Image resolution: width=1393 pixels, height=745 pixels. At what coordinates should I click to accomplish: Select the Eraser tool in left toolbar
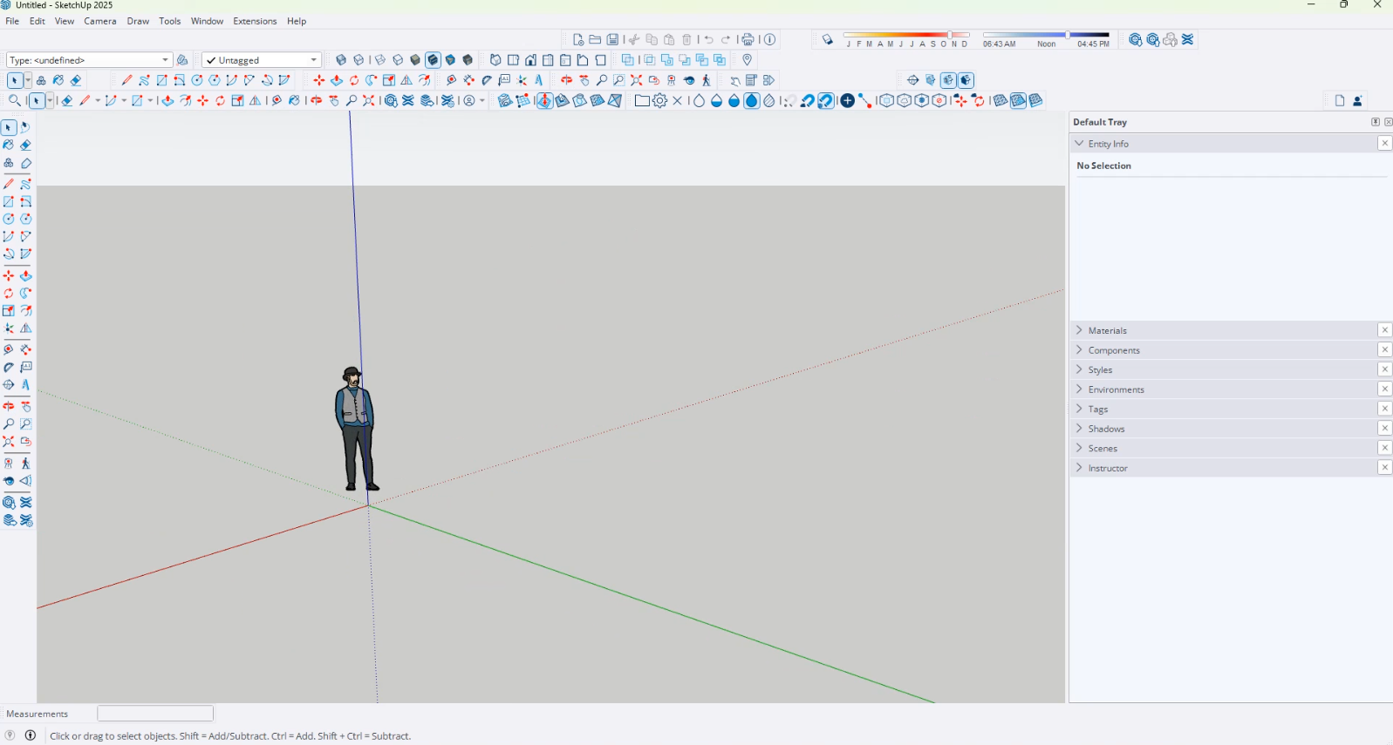tap(25, 146)
